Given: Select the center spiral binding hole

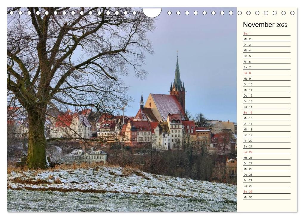Looking at the screenshot, I should click(x=151, y=11).
